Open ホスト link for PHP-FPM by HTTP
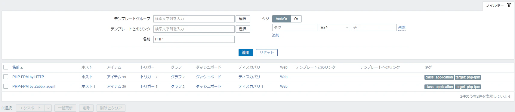The width and height of the screenshot is (515, 112). tap(87, 77)
